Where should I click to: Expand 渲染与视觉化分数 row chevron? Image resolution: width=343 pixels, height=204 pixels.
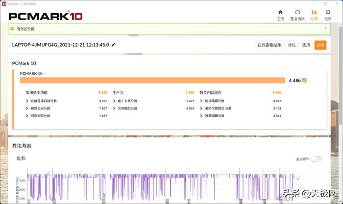pyautogui.click(x=201, y=108)
